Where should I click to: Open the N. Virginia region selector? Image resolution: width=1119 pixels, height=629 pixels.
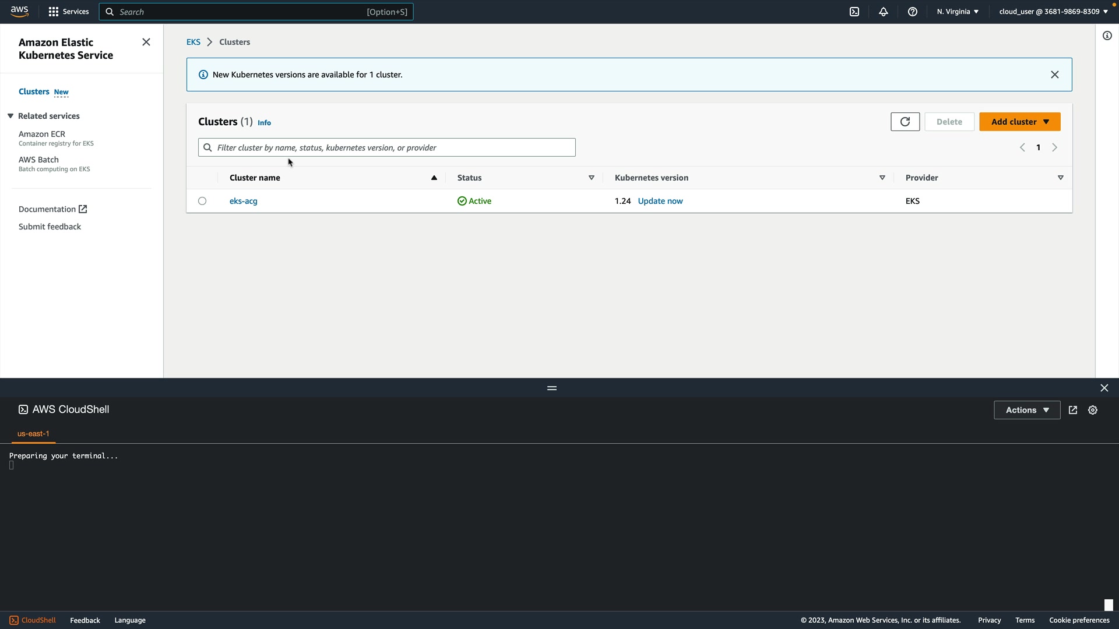coord(958,12)
